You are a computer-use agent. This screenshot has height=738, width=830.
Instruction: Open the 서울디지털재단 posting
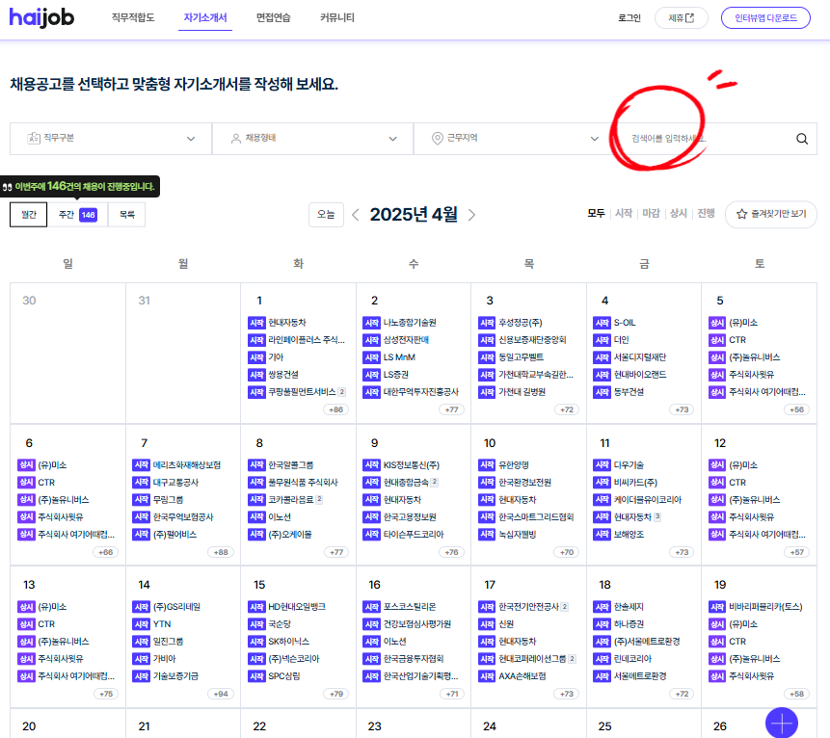[639, 357]
